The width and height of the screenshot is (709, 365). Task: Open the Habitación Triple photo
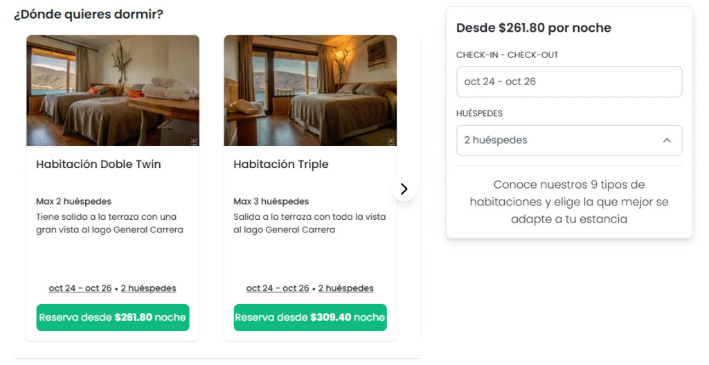click(x=310, y=91)
